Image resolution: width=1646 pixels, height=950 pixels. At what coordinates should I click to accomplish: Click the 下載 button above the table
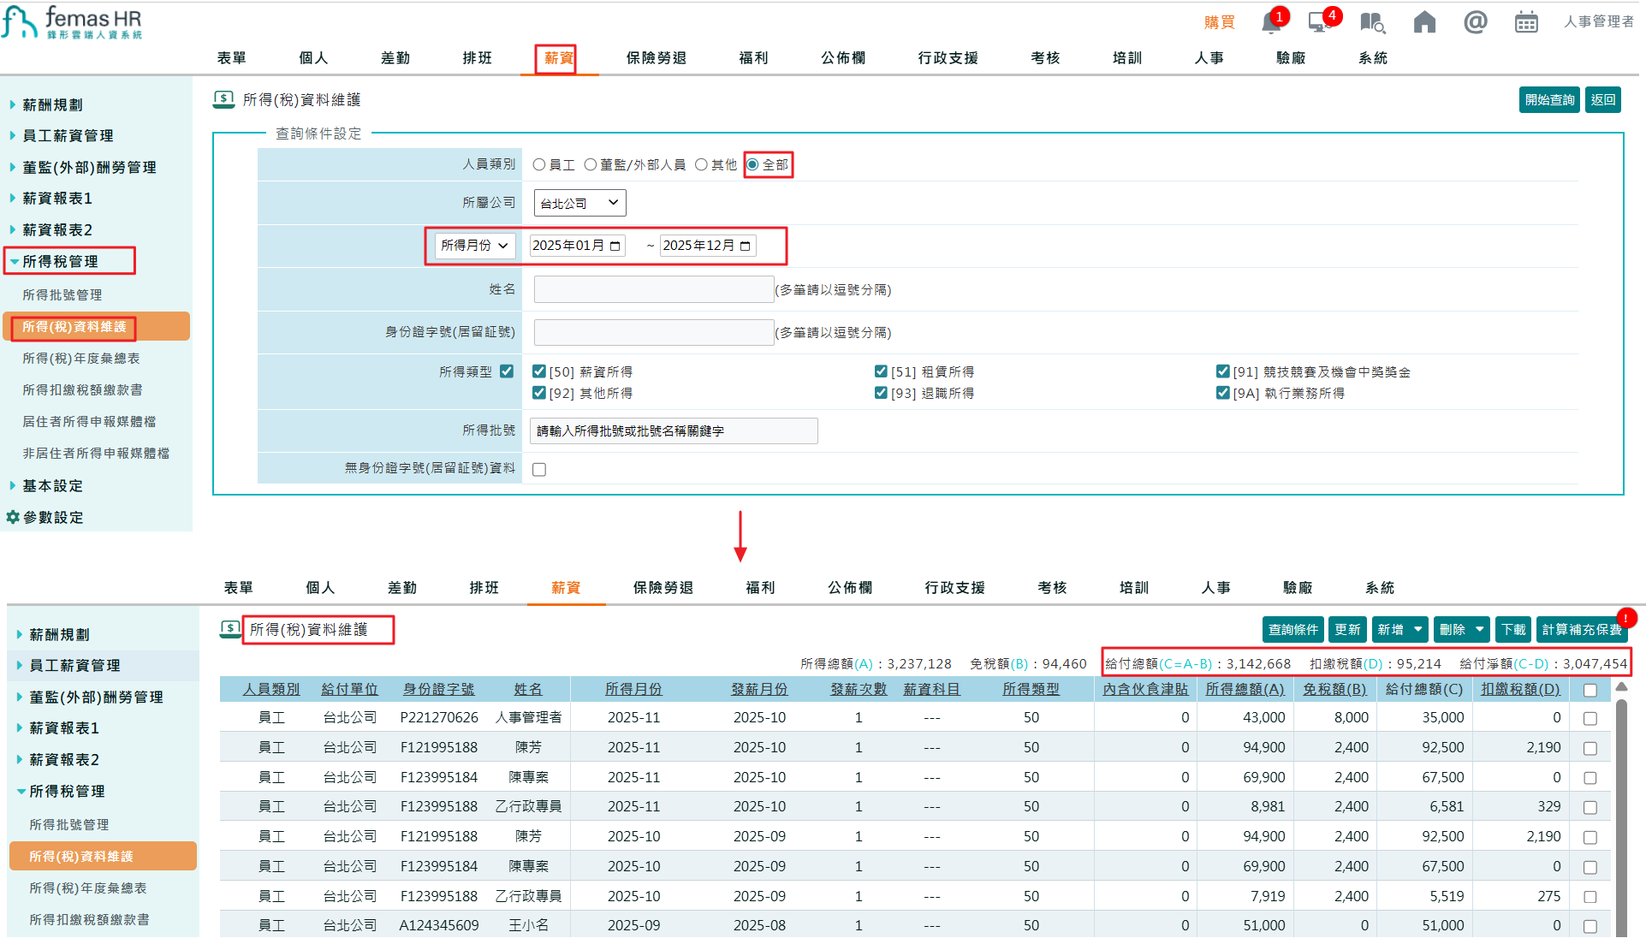tap(1513, 629)
